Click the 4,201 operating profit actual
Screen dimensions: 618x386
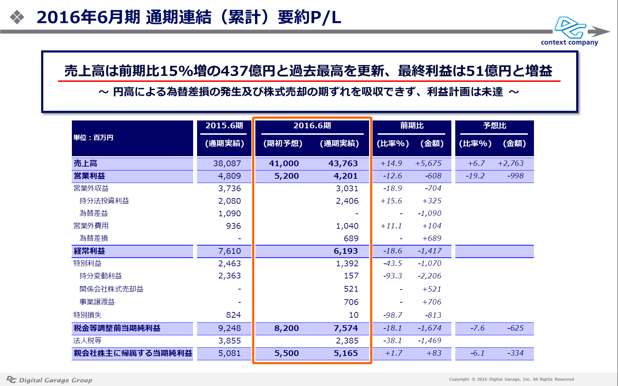(345, 176)
